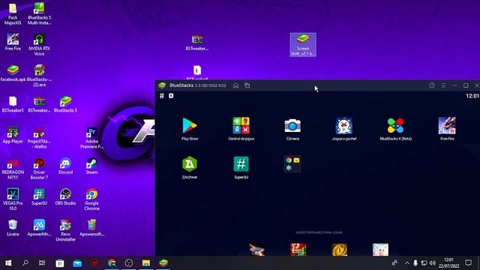Select the BSTweaker archive beside Screen Shift

point(197,42)
